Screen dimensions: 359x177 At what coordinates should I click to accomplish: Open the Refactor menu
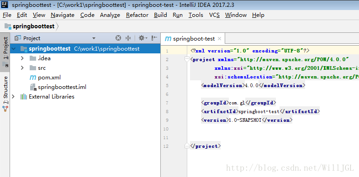pyautogui.click(x=137, y=15)
